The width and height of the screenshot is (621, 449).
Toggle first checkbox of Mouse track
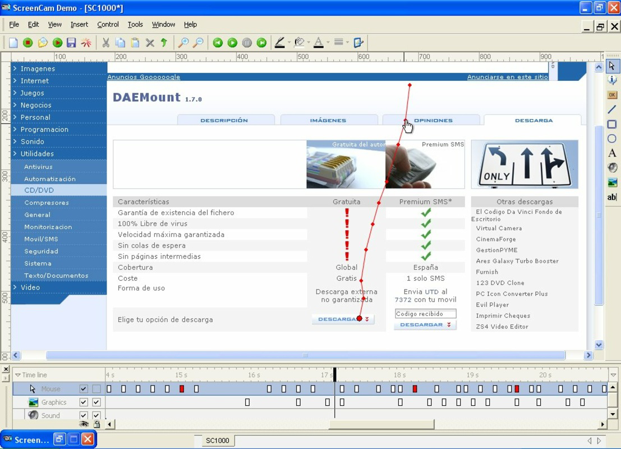click(83, 389)
